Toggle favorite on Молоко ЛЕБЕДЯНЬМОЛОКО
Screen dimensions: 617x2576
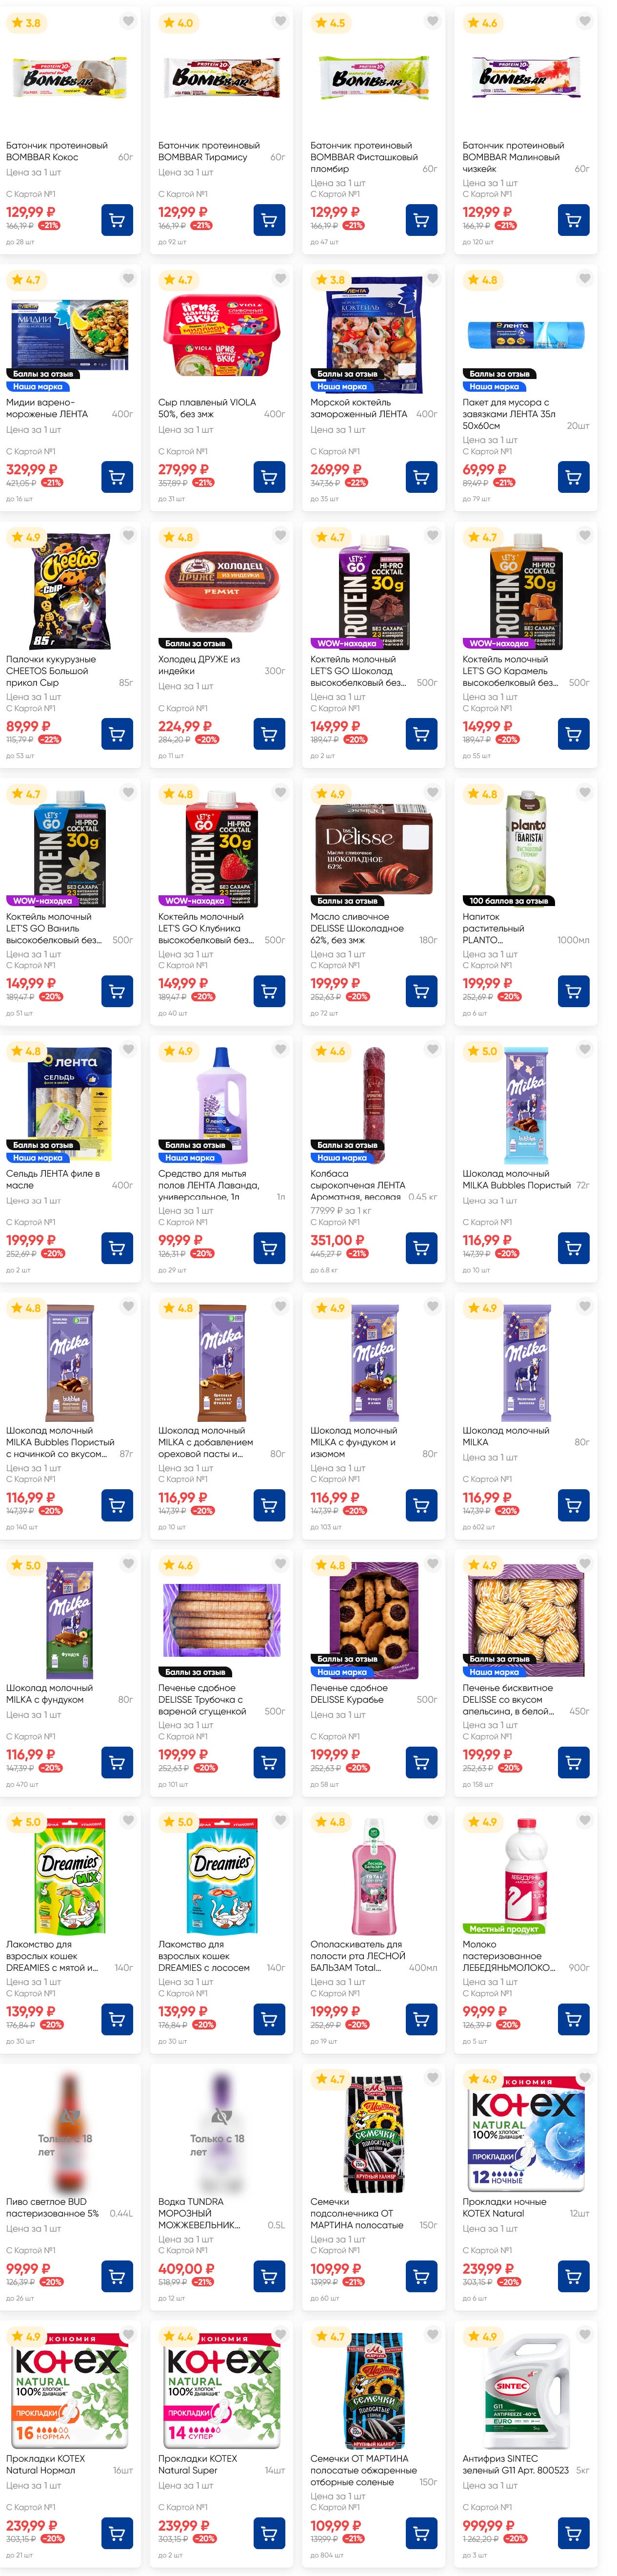[585, 1821]
